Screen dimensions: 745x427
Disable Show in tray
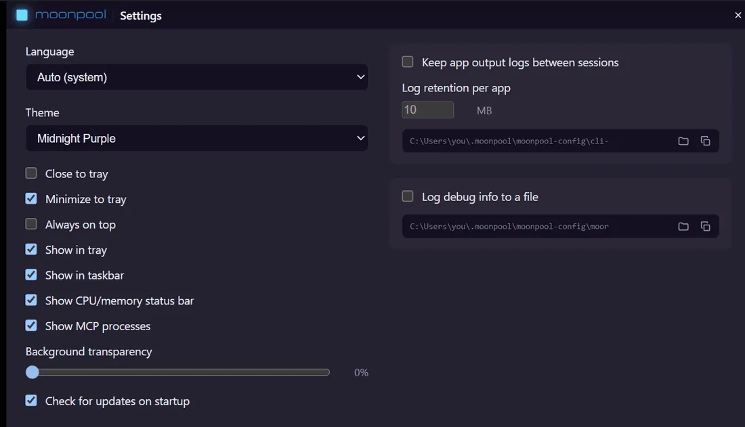pyautogui.click(x=31, y=249)
